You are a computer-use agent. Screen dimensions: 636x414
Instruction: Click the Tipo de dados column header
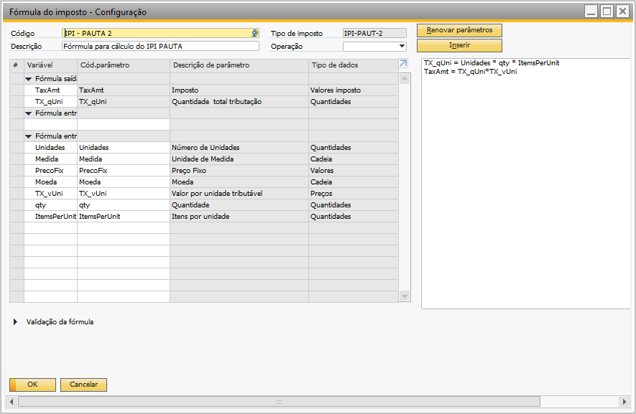pyautogui.click(x=354, y=65)
